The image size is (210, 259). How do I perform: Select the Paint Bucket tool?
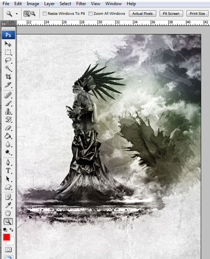coord(8,136)
